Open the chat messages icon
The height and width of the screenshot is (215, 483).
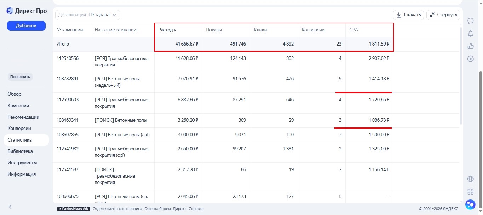470,21
